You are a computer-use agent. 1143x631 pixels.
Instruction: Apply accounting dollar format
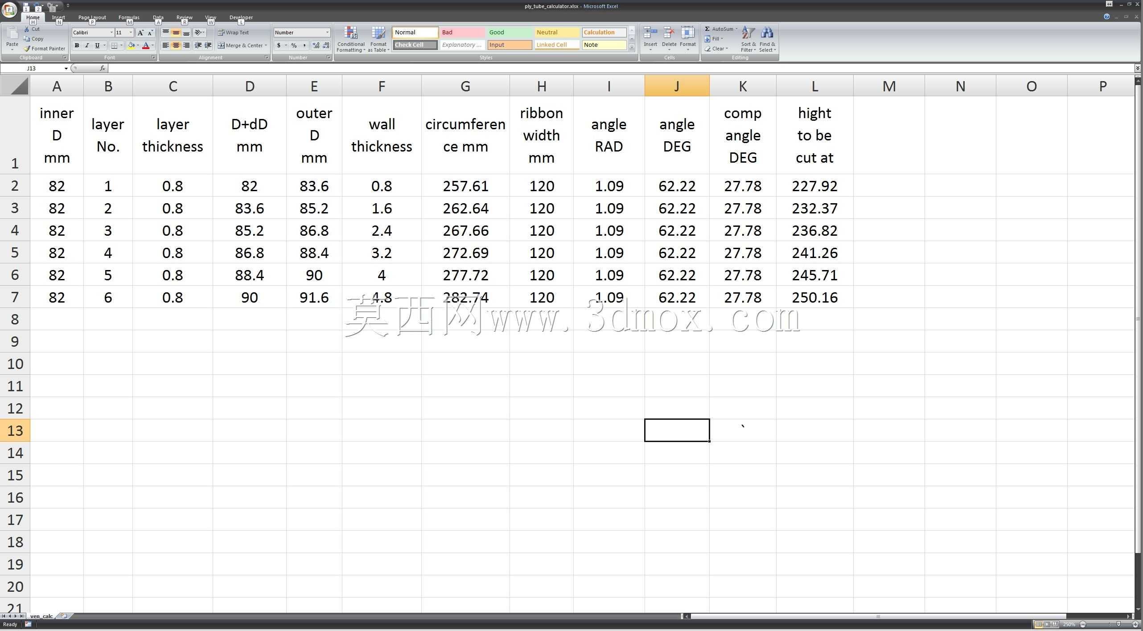point(279,45)
